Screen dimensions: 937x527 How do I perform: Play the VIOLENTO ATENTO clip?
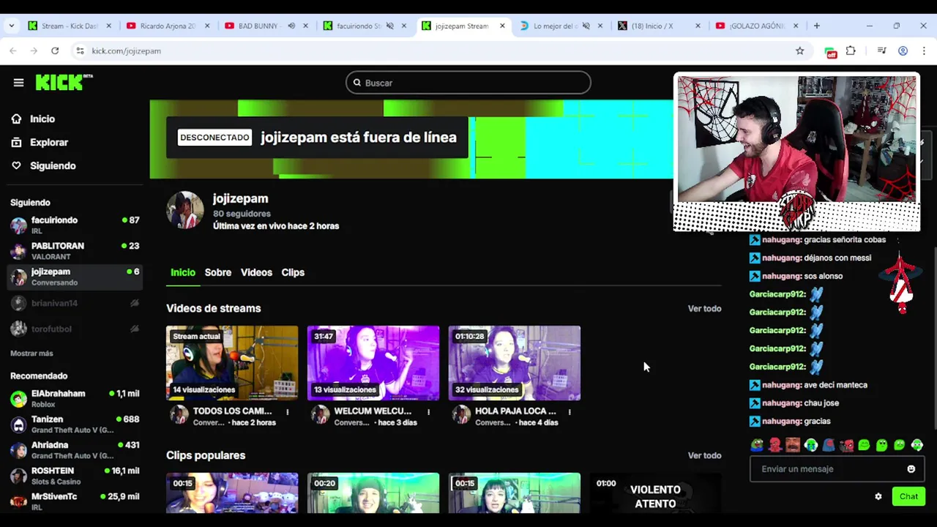[x=656, y=493]
